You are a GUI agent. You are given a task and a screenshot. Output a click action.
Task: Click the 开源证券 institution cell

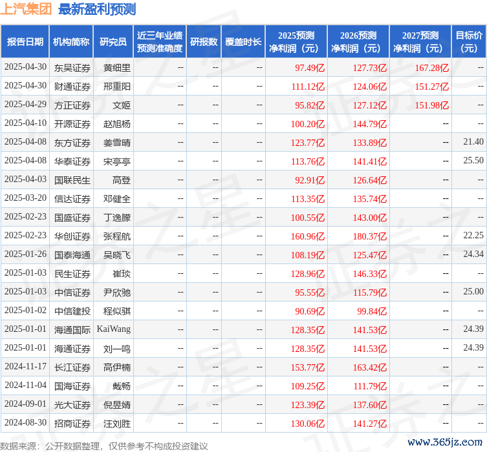click(72, 124)
